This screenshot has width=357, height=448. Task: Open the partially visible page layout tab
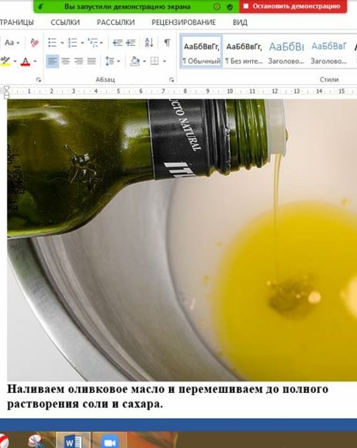point(17,22)
